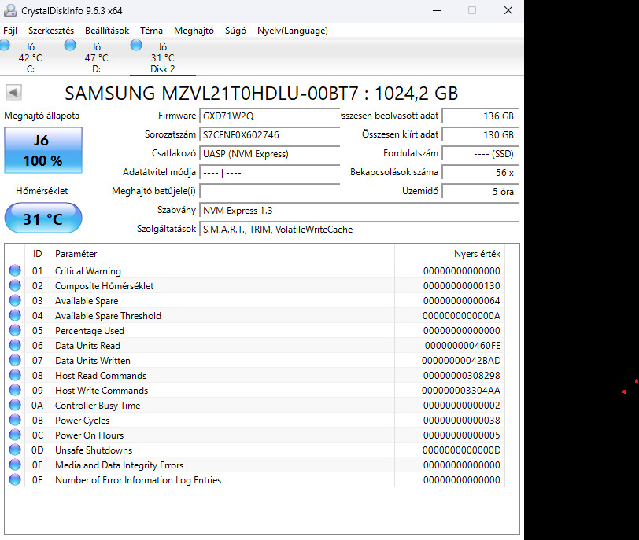Click the Hőmérséklet label
This screenshot has height=540, width=639.
pyautogui.click(x=42, y=191)
